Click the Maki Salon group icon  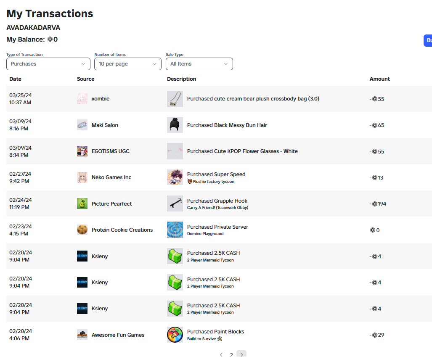pos(82,125)
